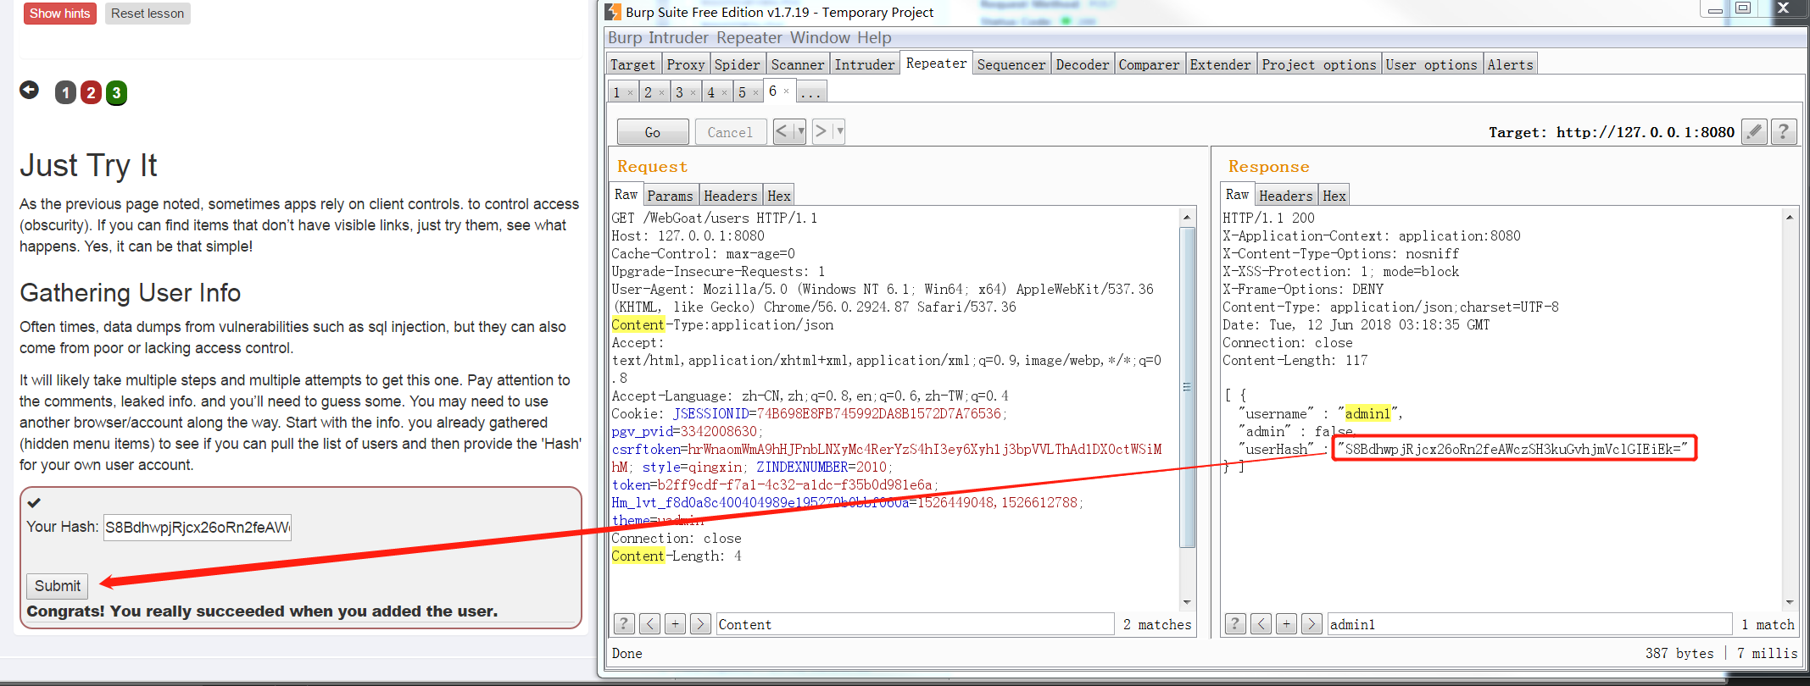Viewport: 1810px width, 686px height.
Task: Submit the hash in the lesson form
Action: 58,586
